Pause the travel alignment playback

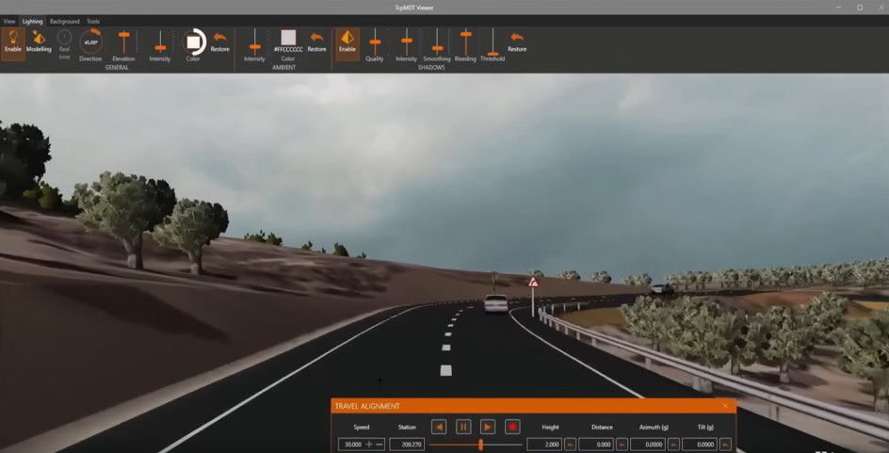pyautogui.click(x=463, y=427)
